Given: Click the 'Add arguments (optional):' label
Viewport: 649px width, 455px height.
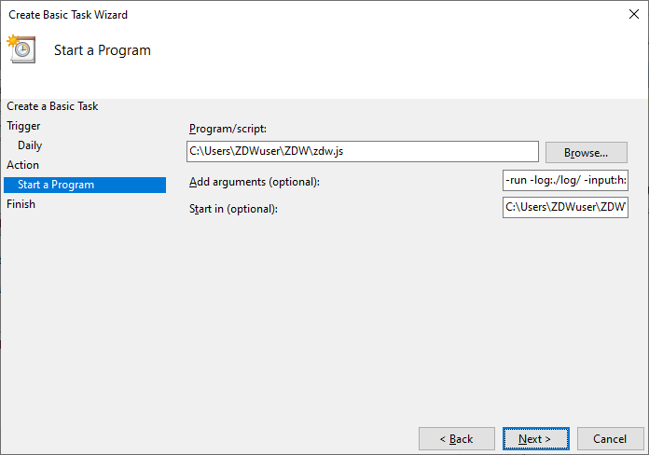Looking at the screenshot, I should [x=254, y=182].
